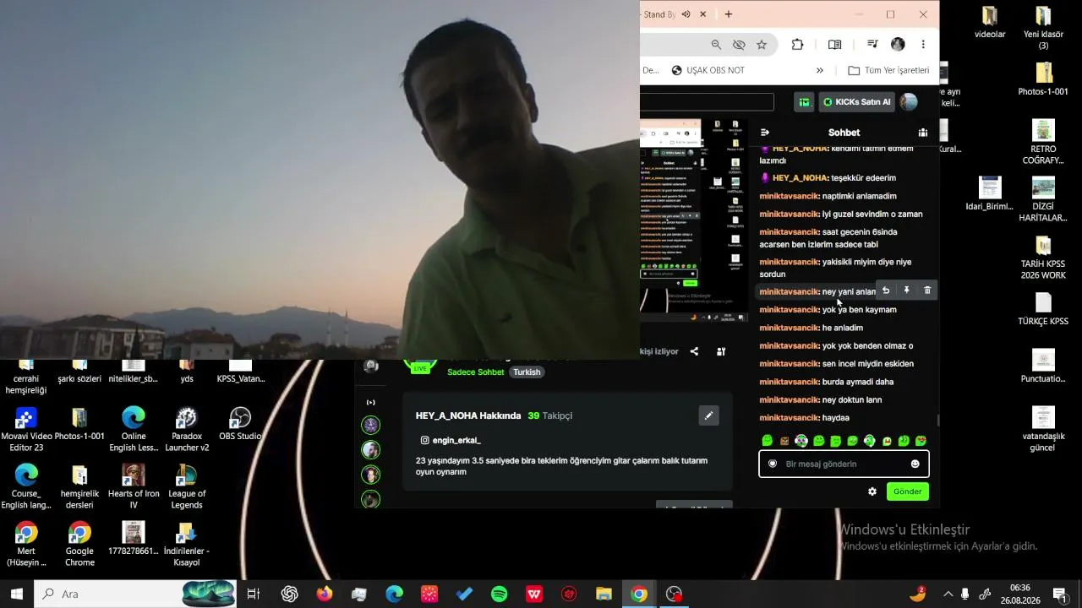
Task: Click the first green emote in quick bar
Action: [x=767, y=441]
